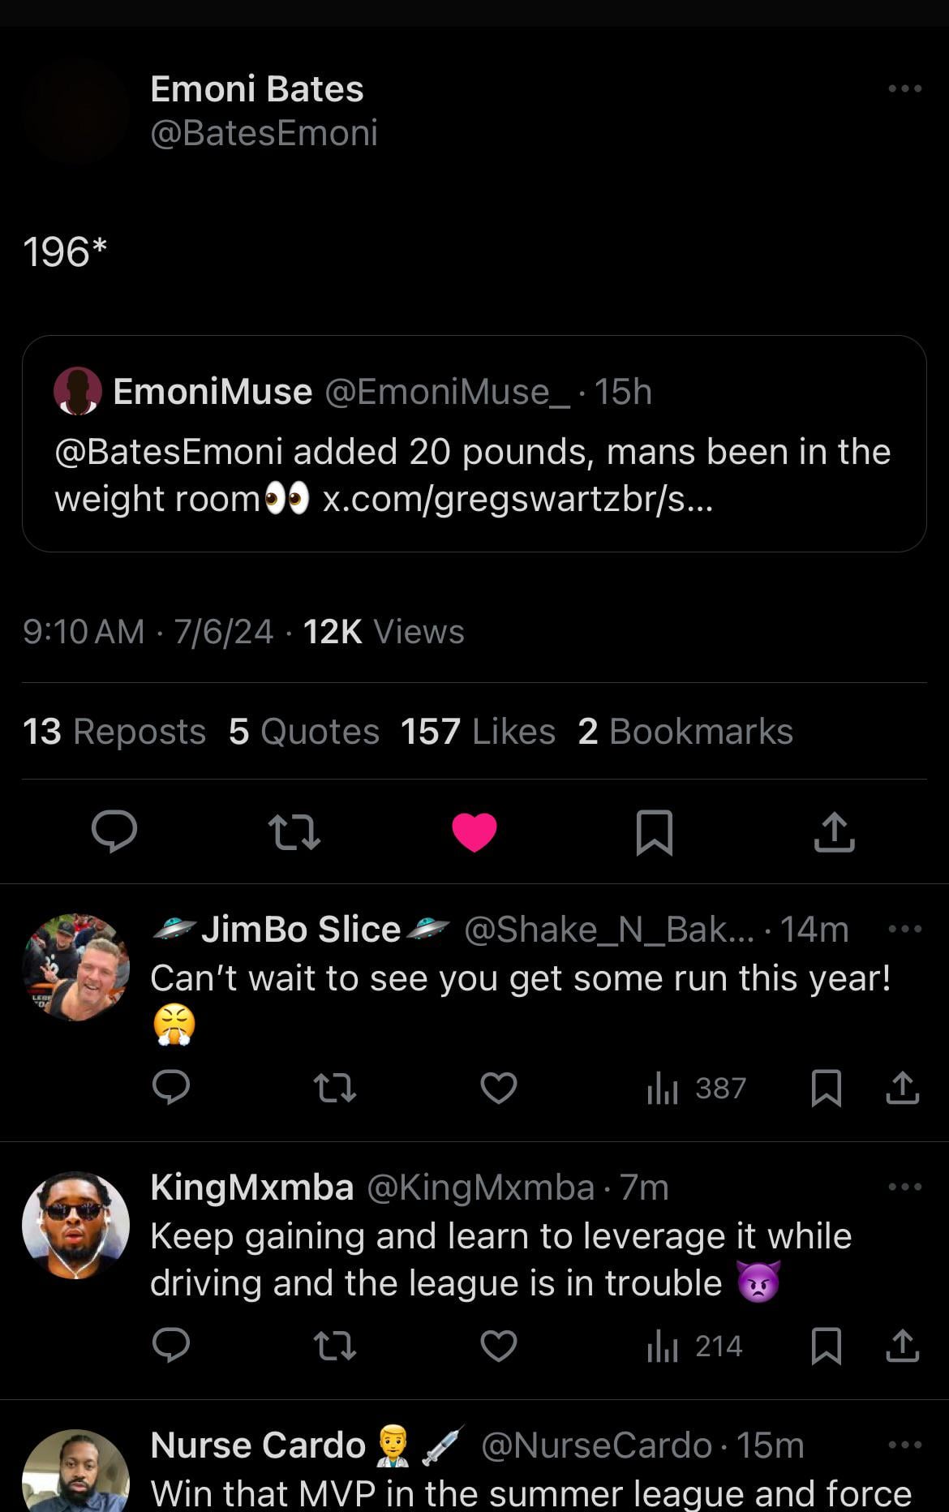Open more options on Emoni Bates post
949x1512 pixels.
[x=904, y=88]
